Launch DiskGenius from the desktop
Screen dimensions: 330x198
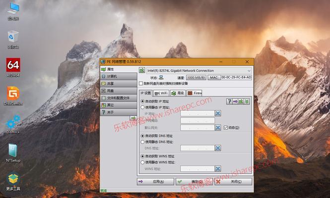[x=13, y=96]
